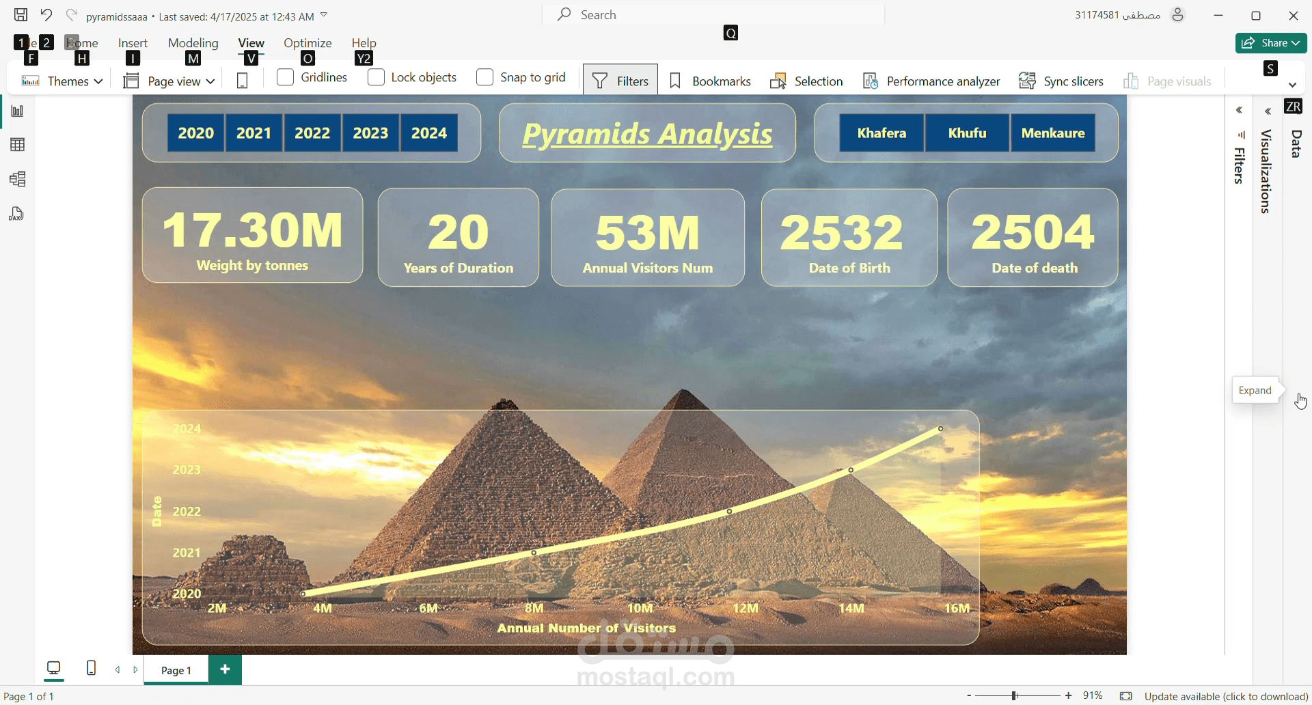Open the Model view sidebar icon
1312x705 pixels.
pos(18,179)
